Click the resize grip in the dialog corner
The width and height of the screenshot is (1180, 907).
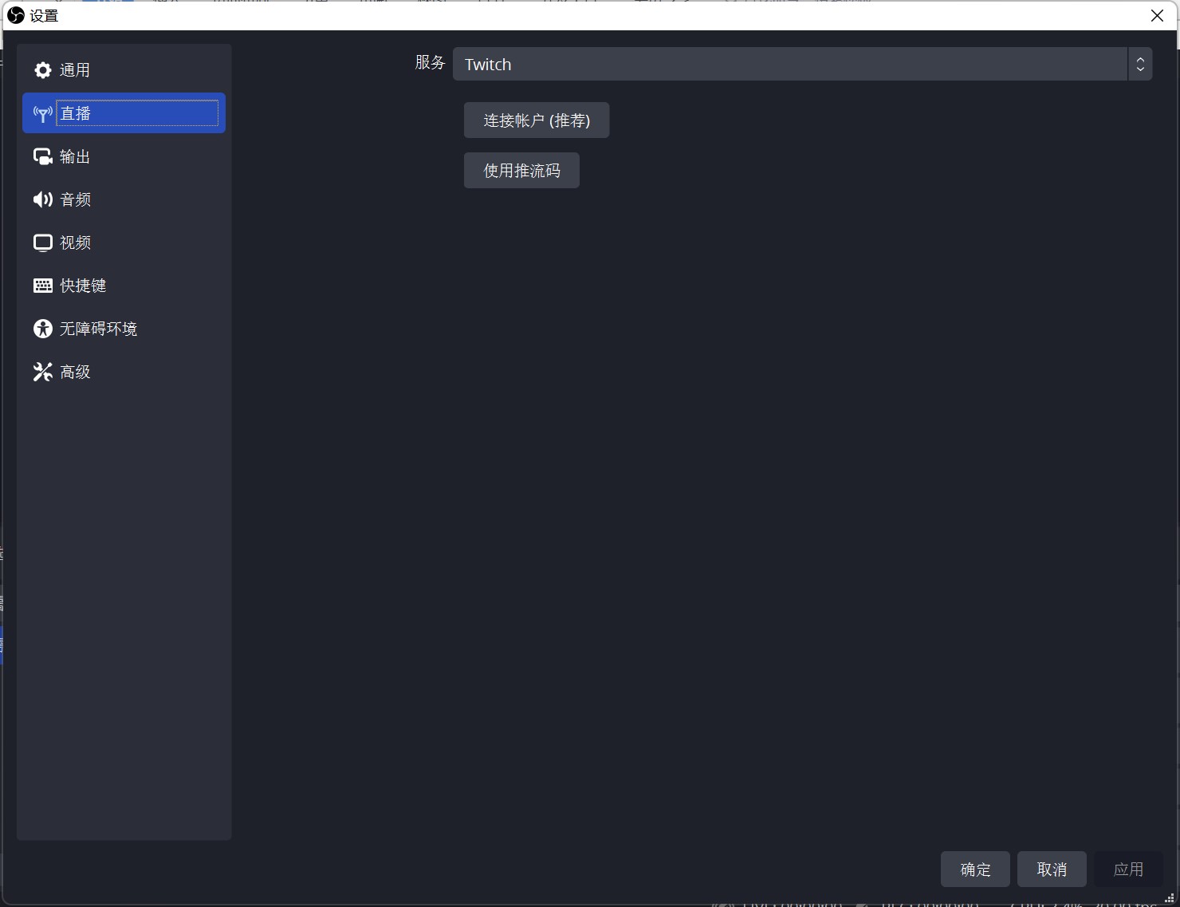click(1170, 897)
